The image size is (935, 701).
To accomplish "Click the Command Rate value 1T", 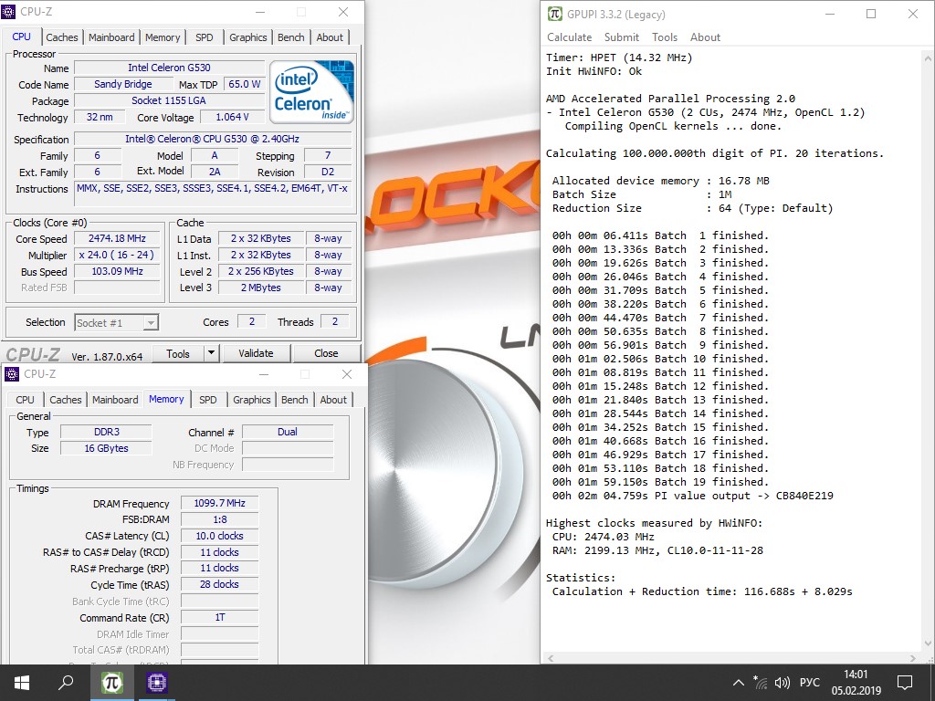I will tap(219, 618).
